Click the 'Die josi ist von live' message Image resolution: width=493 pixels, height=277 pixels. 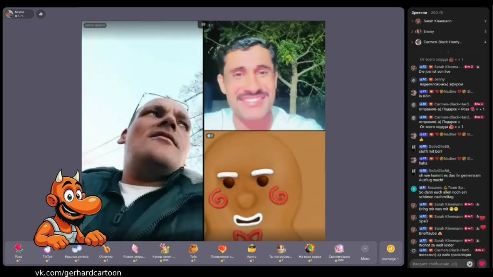[434, 72]
